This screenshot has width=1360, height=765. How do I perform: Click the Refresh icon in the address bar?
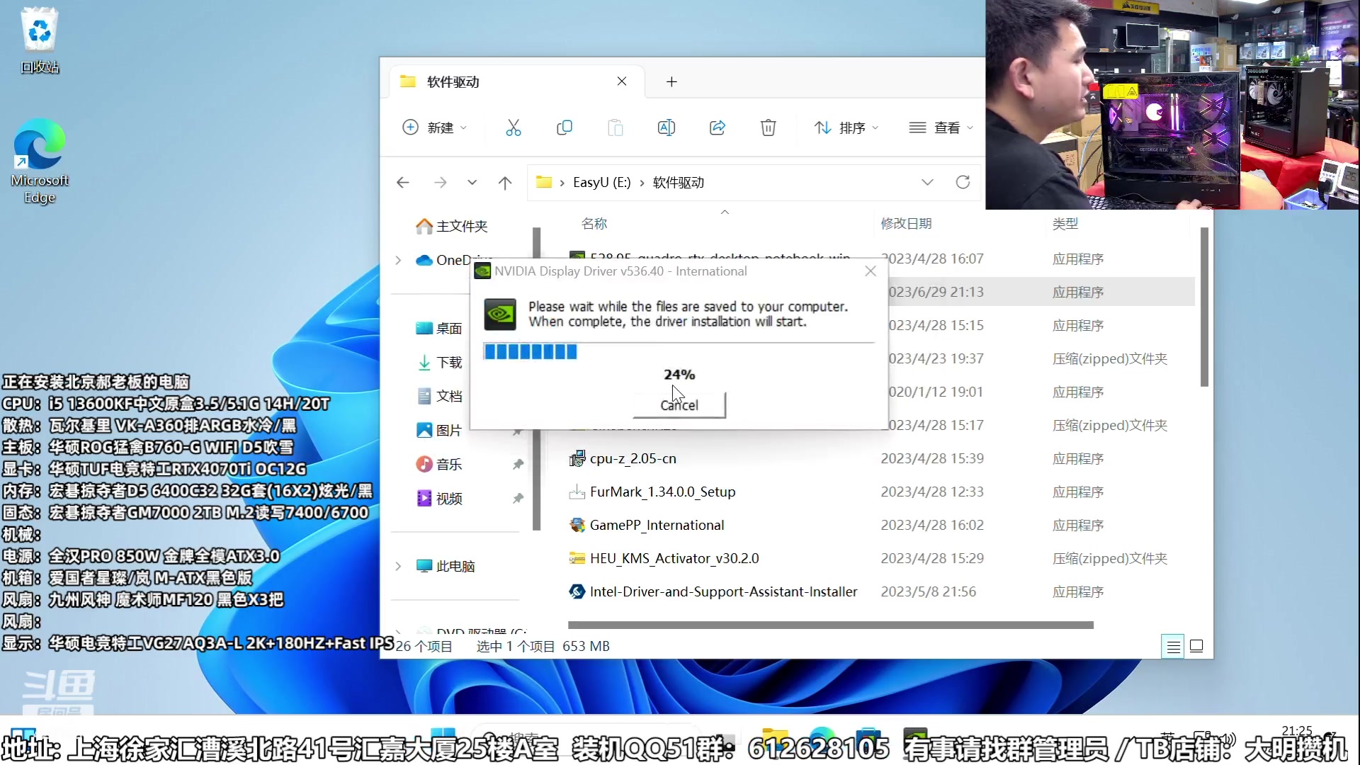click(963, 182)
